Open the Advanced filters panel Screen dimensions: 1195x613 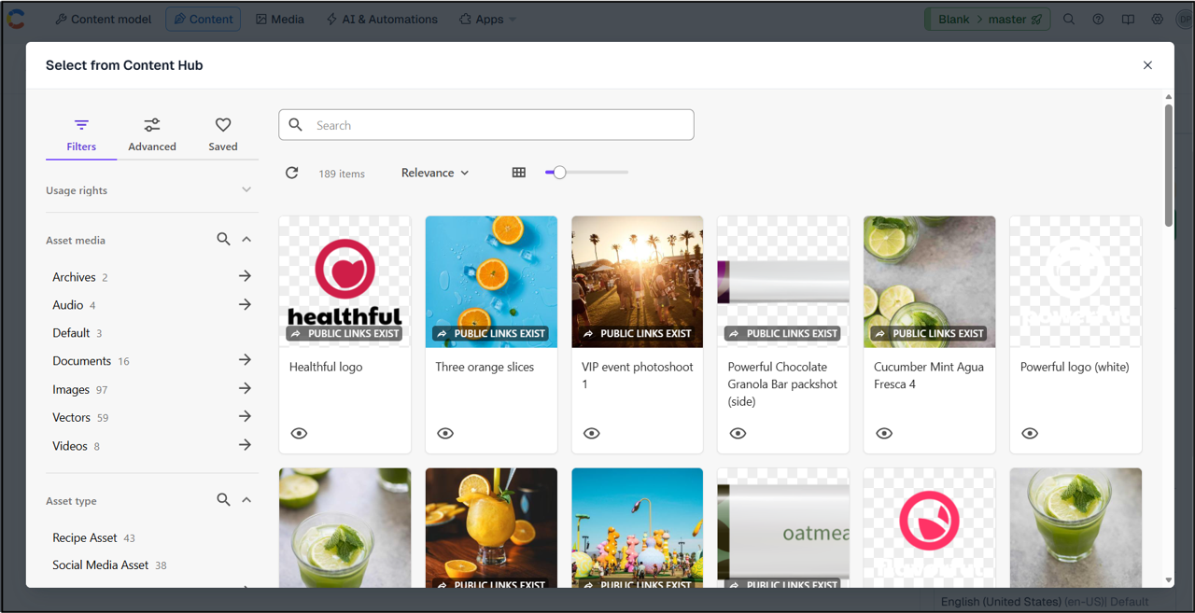coord(151,132)
